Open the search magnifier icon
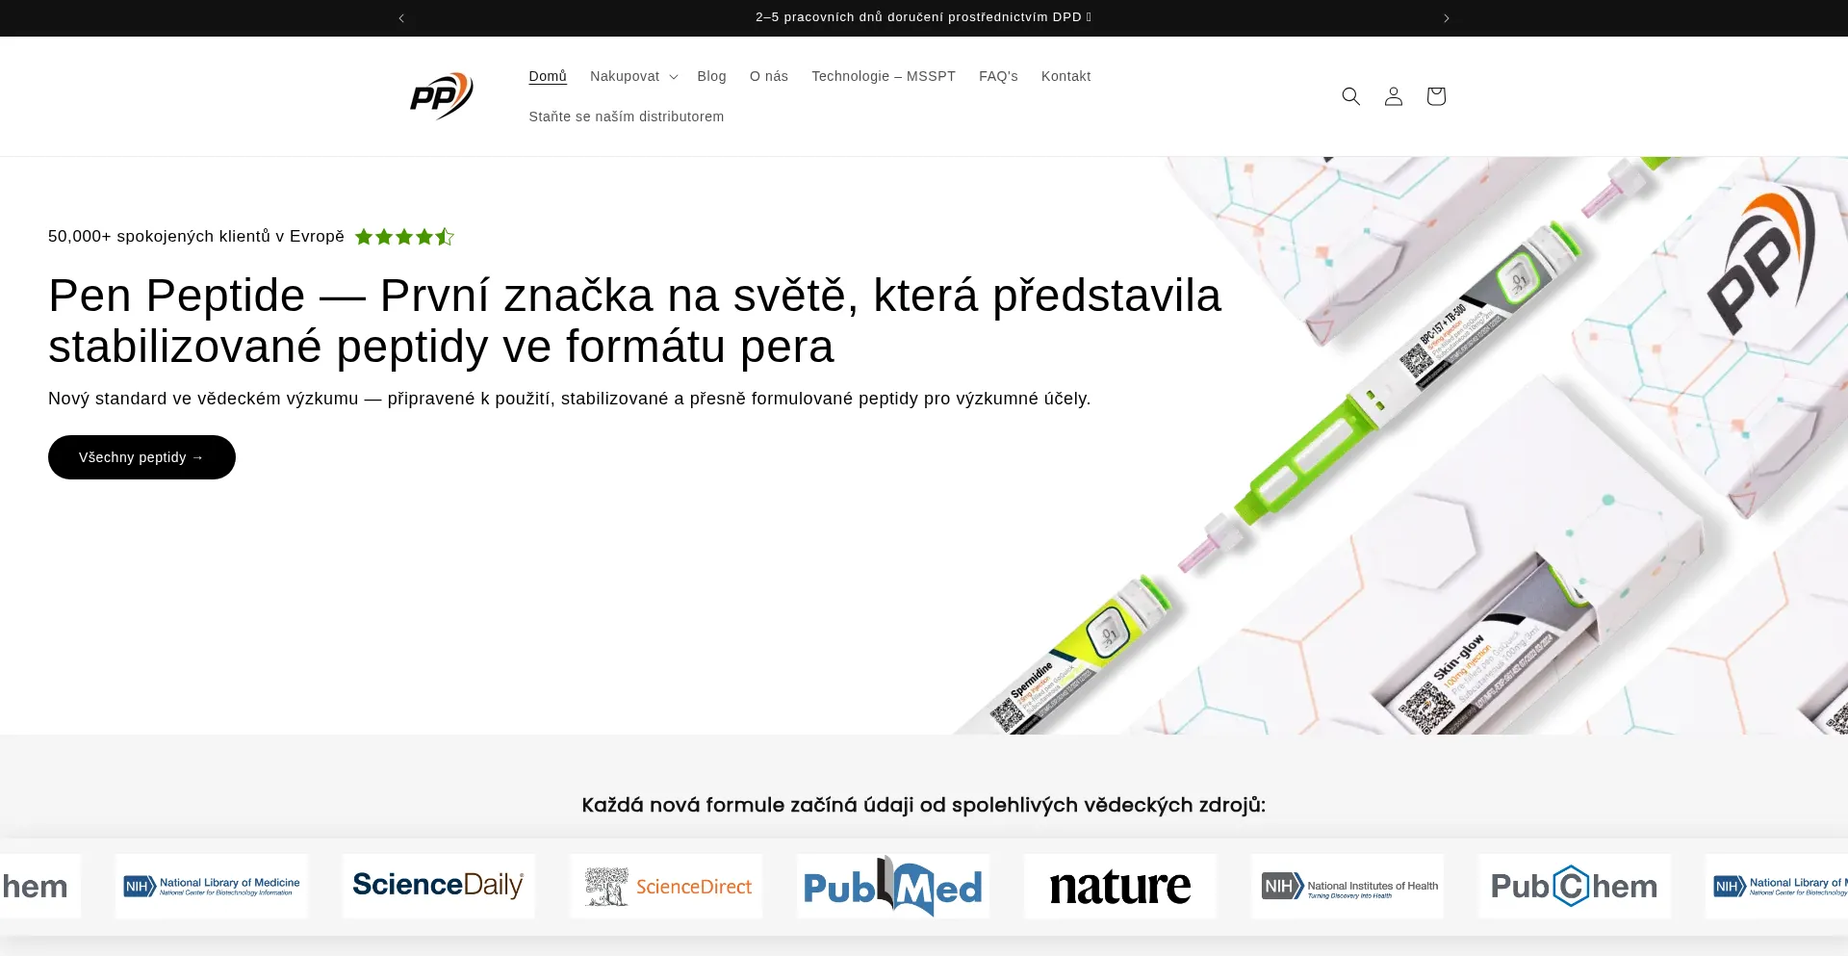This screenshot has width=1848, height=956. [x=1351, y=96]
